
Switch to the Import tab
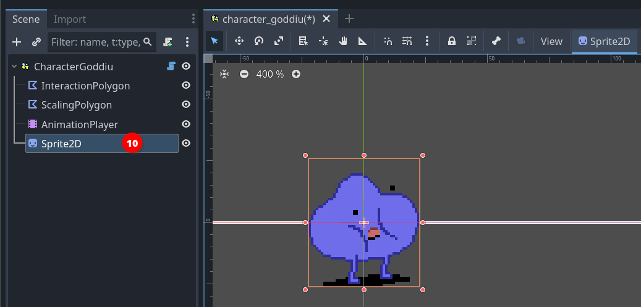click(x=70, y=19)
